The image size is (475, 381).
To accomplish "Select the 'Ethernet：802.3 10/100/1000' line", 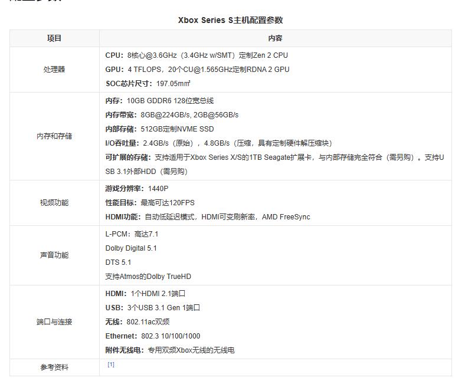I will [153, 336].
